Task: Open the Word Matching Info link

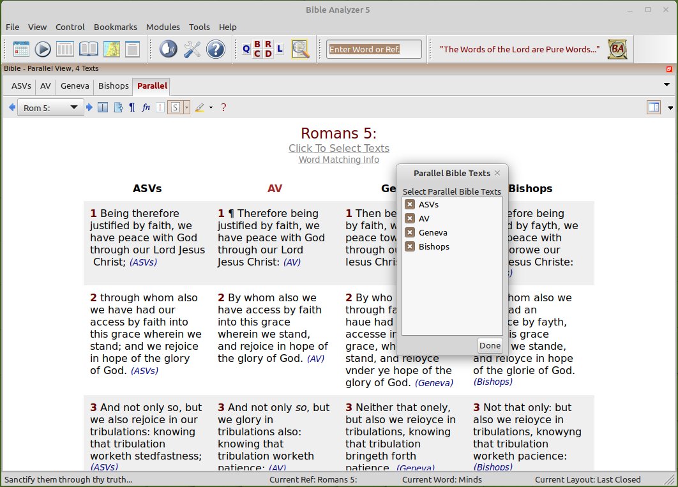Action: tap(339, 160)
